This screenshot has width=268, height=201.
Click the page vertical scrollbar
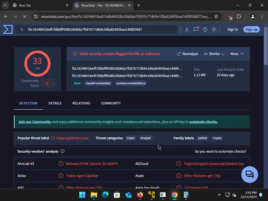[x=266, y=46]
